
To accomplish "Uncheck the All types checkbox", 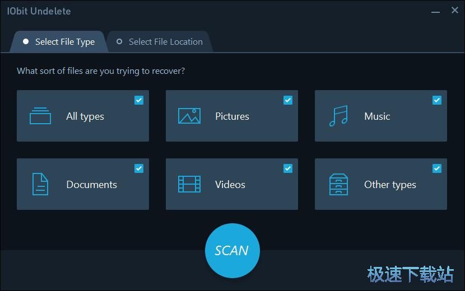I will (x=139, y=100).
